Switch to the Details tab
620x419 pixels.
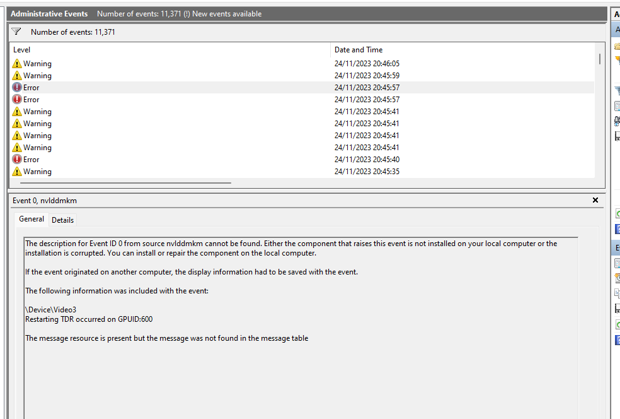pyautogui.click(x=62, y=220)
